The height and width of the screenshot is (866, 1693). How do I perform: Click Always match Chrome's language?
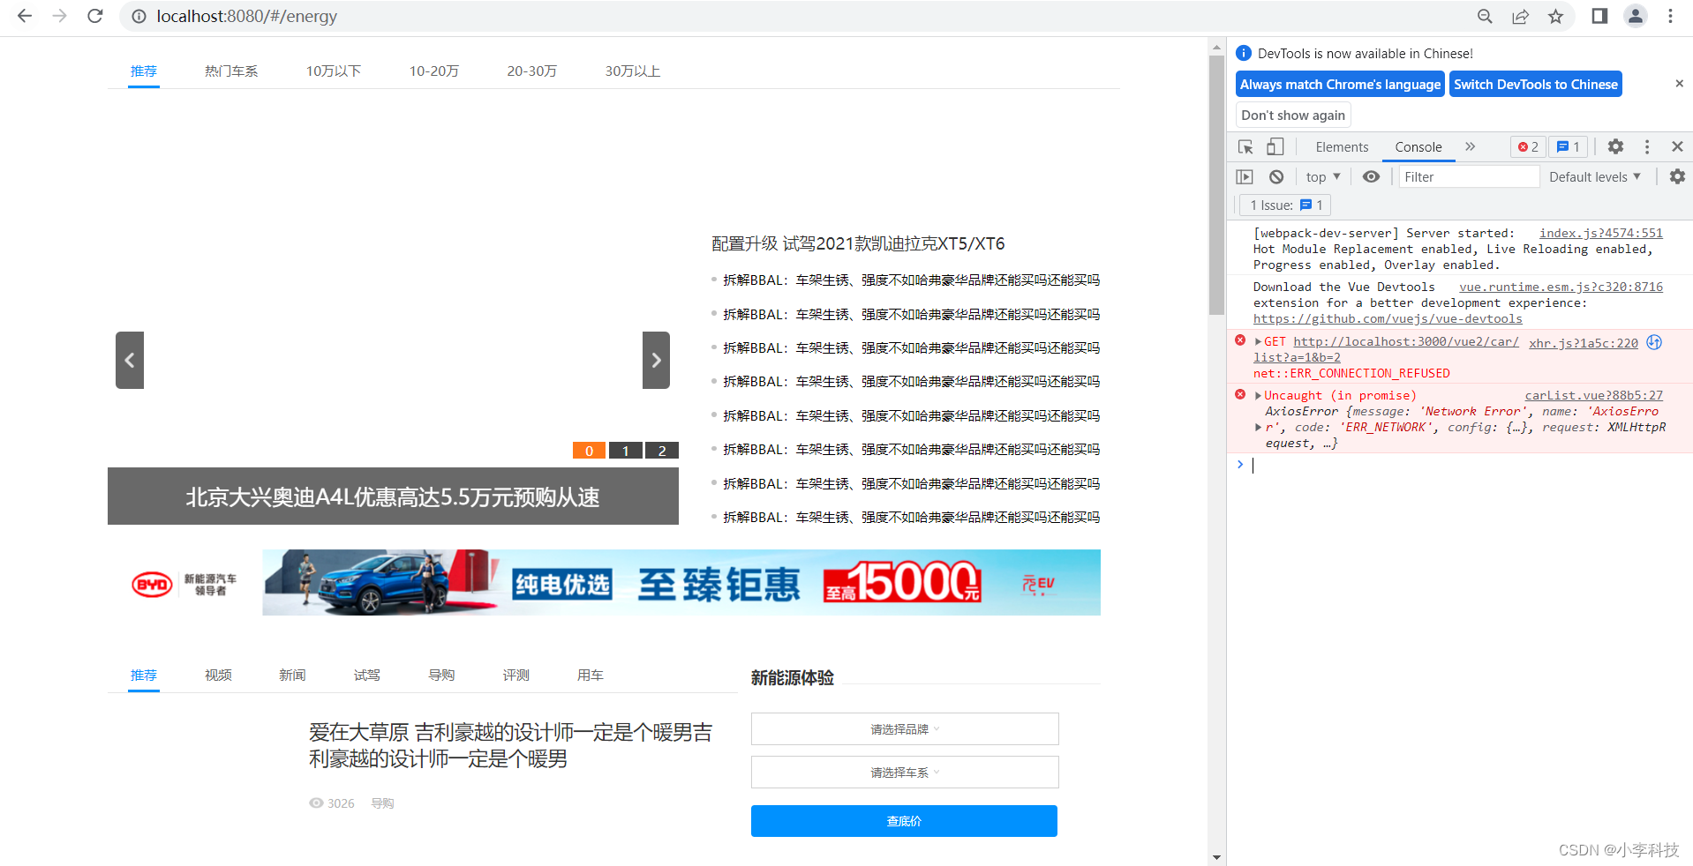coord(1340,84)
